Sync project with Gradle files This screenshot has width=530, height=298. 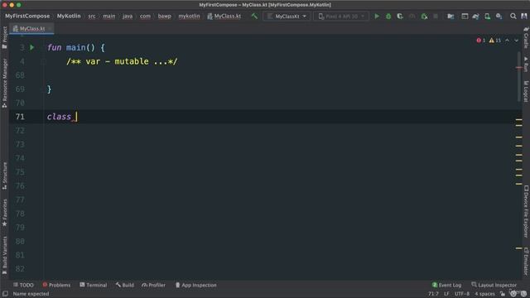(475, 16)
